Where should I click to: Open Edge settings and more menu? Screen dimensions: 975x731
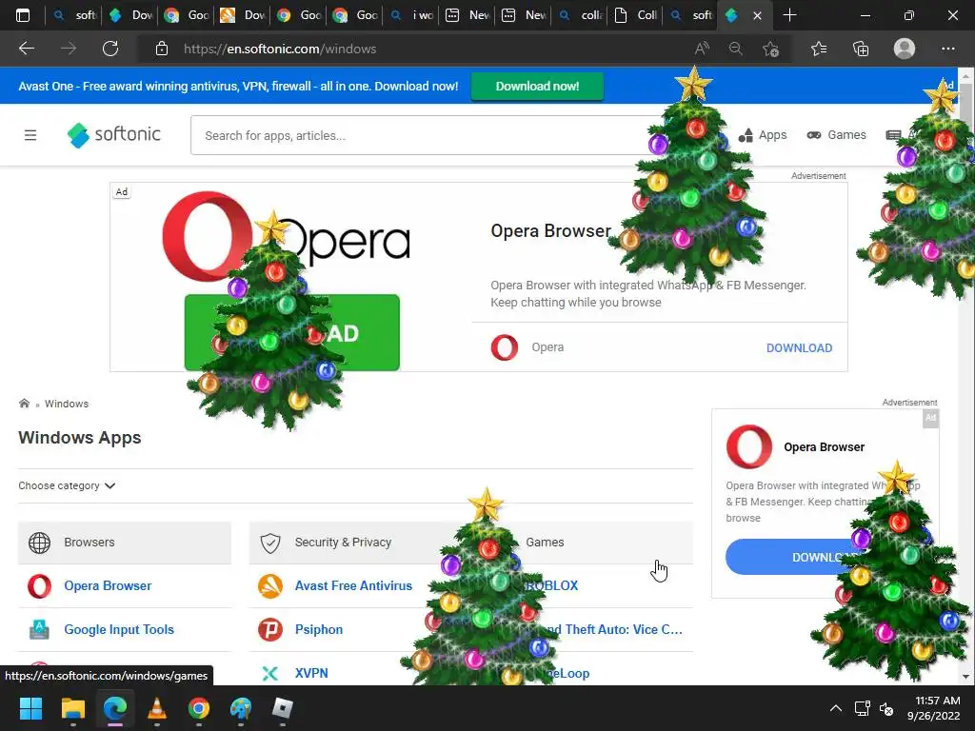click(x=947, y=49)
